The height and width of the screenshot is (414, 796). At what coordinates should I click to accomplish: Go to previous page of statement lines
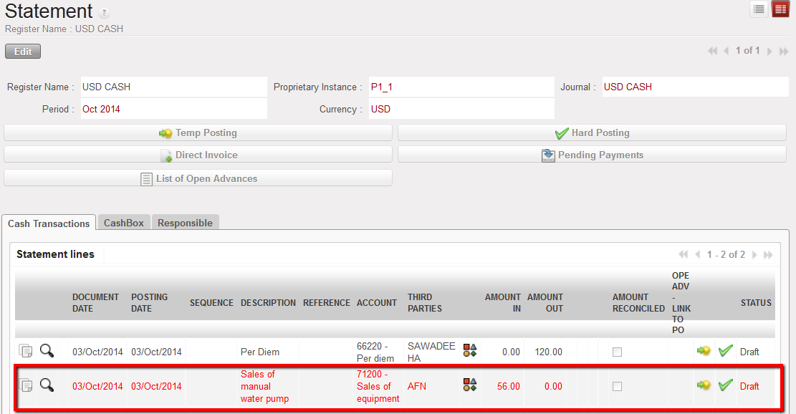point(697,254)
